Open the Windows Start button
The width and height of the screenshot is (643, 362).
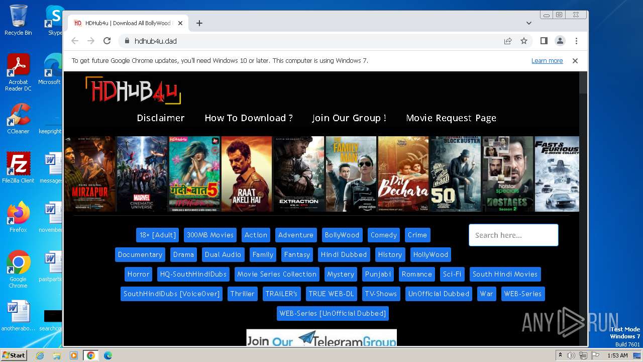coord(14,355)
